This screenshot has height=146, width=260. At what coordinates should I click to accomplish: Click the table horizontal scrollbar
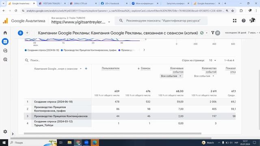click(113, 133)
